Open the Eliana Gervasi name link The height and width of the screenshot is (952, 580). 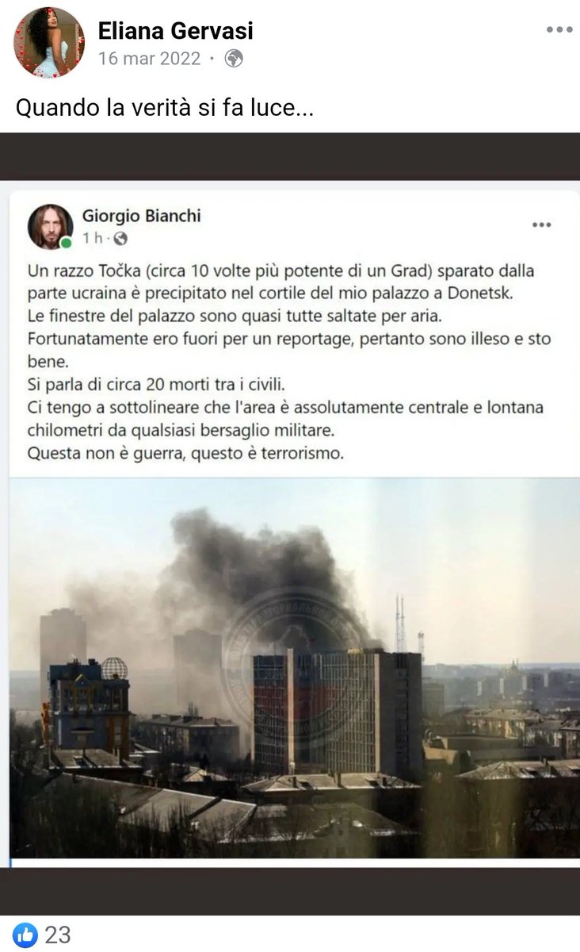click(175, 31)
